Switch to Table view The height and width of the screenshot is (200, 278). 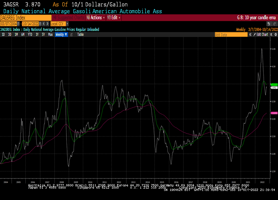click(x=80, y=34)
